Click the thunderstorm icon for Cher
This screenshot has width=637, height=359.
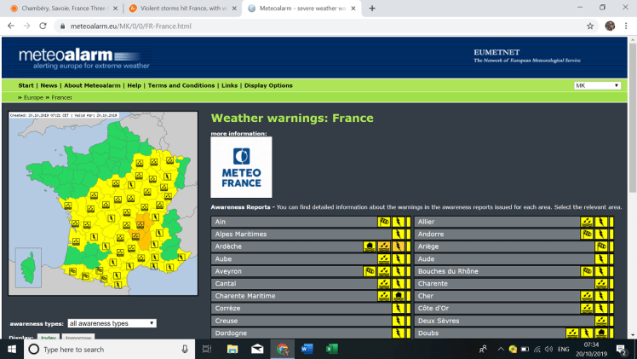click(x=601, y=296)
